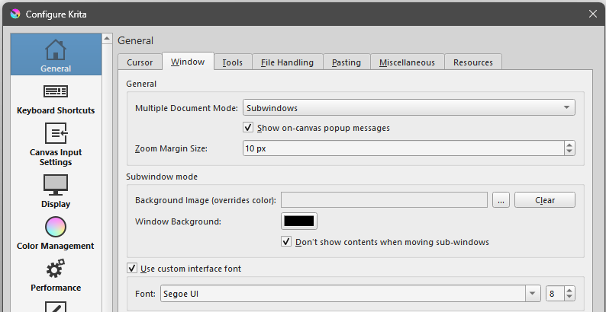Viewport: 606px width, 312px height.
Task: Click the Background Image path field
Action: click(384, 200)
